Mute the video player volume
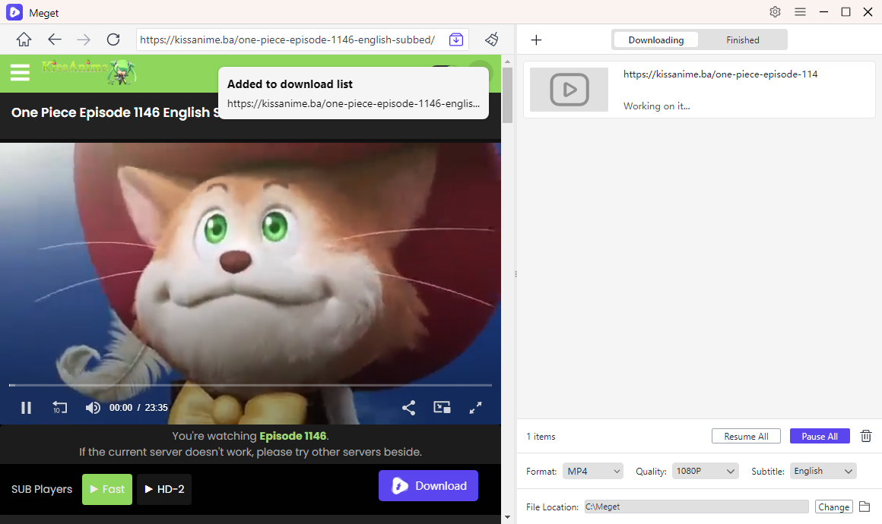 93,408
